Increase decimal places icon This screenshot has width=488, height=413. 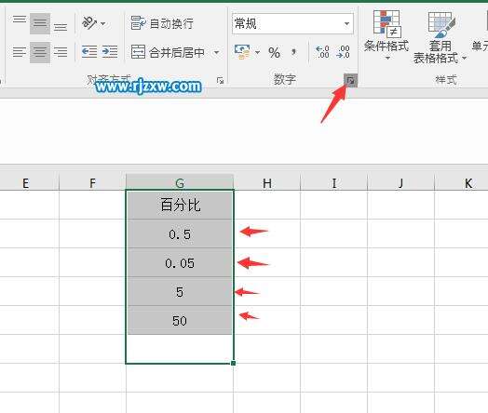[322, 52]
